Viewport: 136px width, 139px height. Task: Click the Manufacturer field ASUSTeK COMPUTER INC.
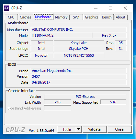(79, 29)
